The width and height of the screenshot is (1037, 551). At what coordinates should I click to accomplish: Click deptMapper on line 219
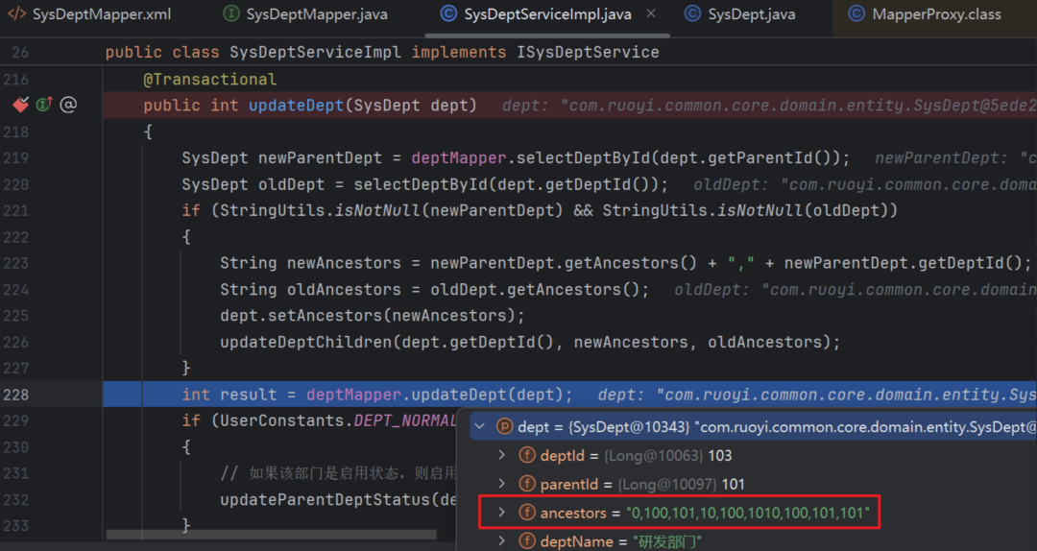pyautogui.click(x=459, y=158)
